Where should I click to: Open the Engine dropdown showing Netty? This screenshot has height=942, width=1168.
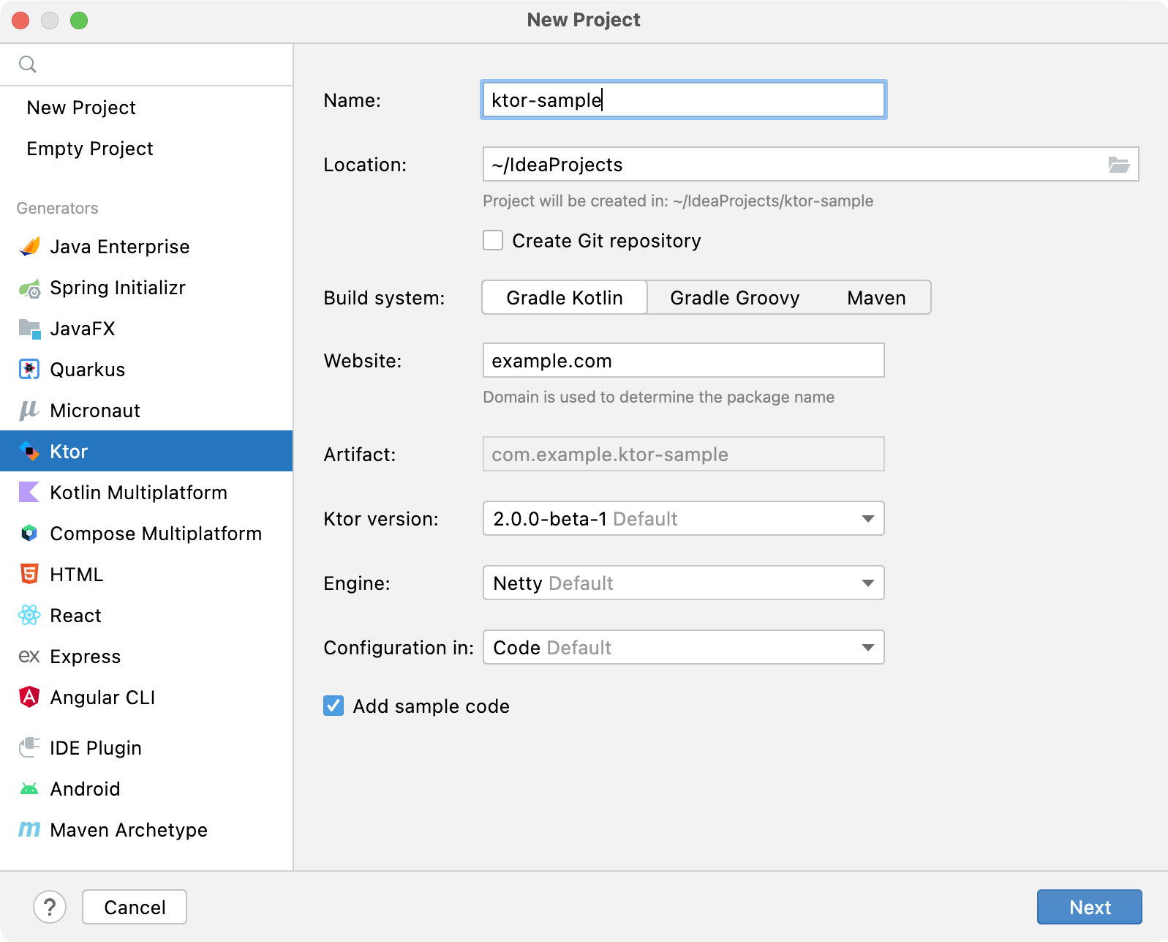point(683,583)
